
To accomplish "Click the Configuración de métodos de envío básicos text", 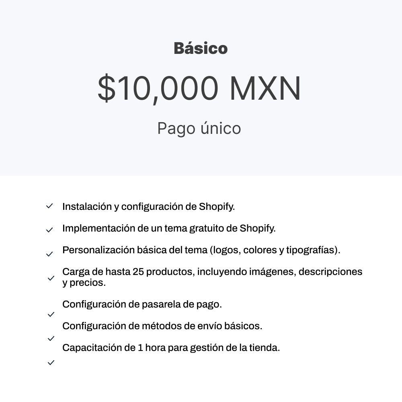I will 162,326.
